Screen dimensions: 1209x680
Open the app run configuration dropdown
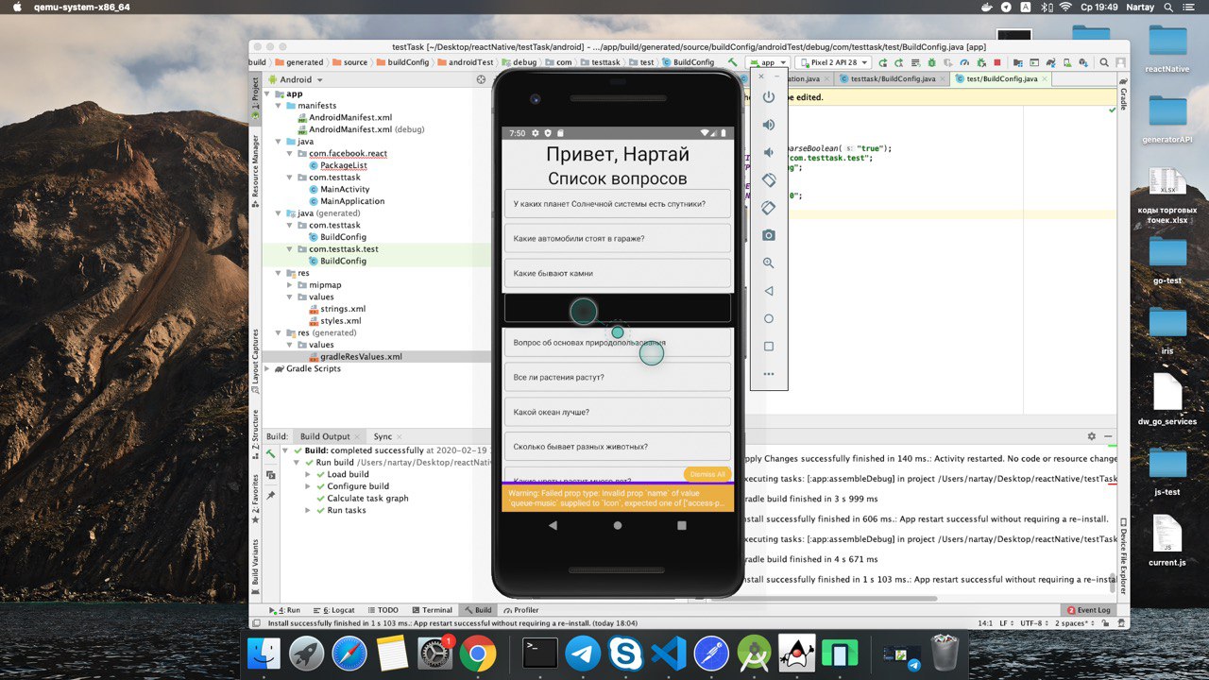tap(768, 62)
